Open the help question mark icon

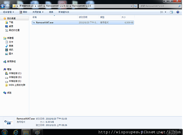coord(178,12)
